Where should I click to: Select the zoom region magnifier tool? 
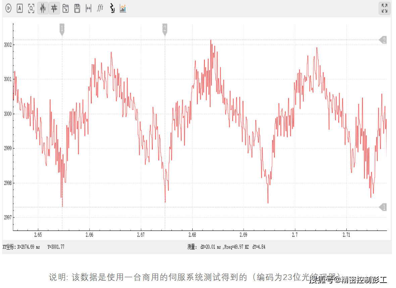click(31, 8)
